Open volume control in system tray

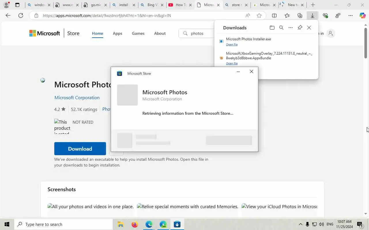[321, 224]
